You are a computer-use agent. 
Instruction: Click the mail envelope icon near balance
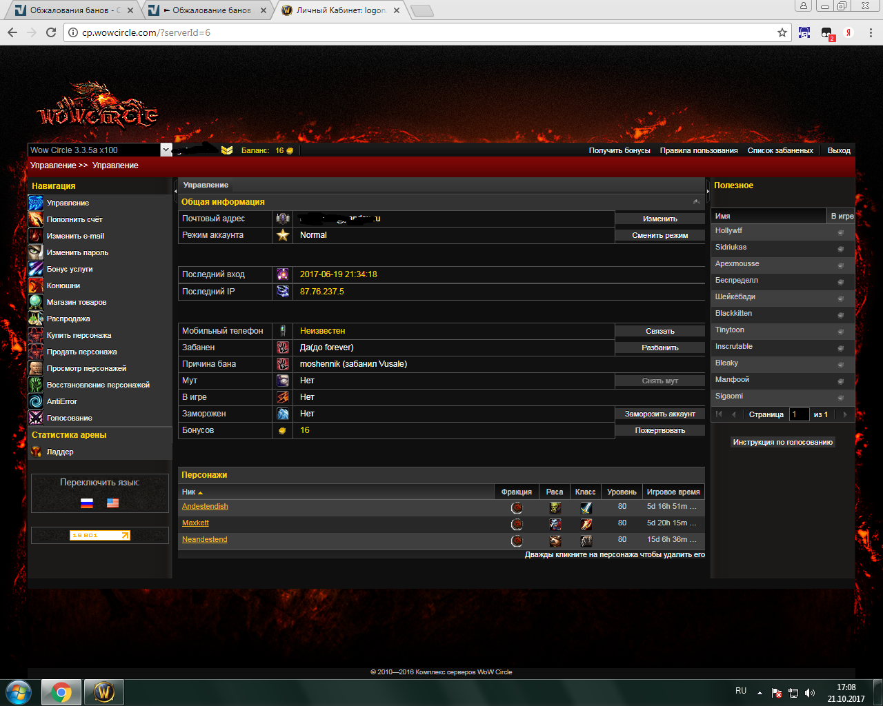pyautogui.click(x=227, y=150)
